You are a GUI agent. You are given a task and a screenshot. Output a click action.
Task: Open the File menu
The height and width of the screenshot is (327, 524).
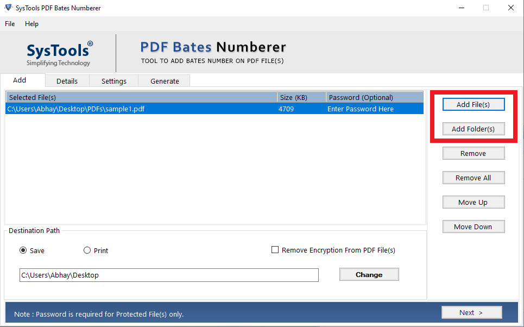pyautogui.click(x=10, y=24)
